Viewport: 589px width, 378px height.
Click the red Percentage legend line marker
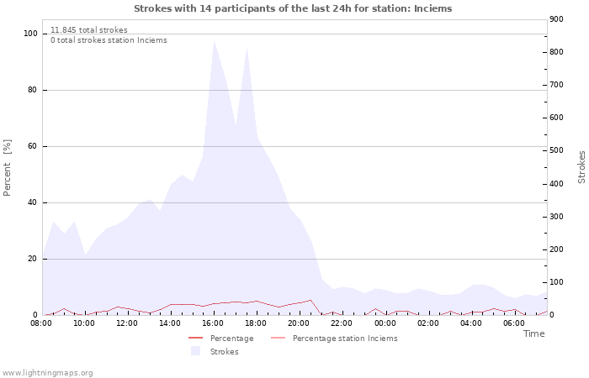tap(196, 339)
